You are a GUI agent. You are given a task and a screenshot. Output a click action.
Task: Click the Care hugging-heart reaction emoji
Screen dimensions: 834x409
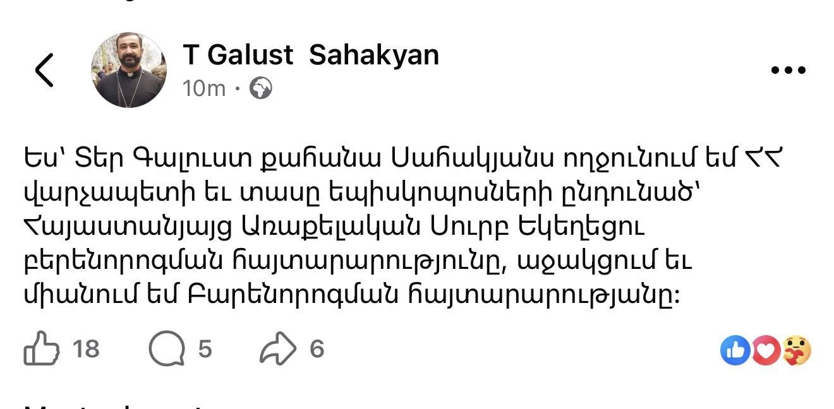point(797,350)
